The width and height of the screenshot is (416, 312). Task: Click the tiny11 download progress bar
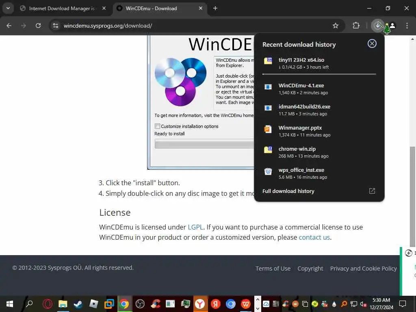point(319,74)
